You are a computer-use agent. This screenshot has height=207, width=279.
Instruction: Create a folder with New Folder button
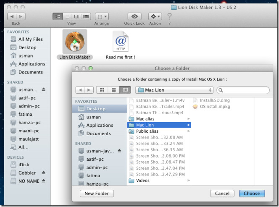pyautogui.click(x=97, y=194)
